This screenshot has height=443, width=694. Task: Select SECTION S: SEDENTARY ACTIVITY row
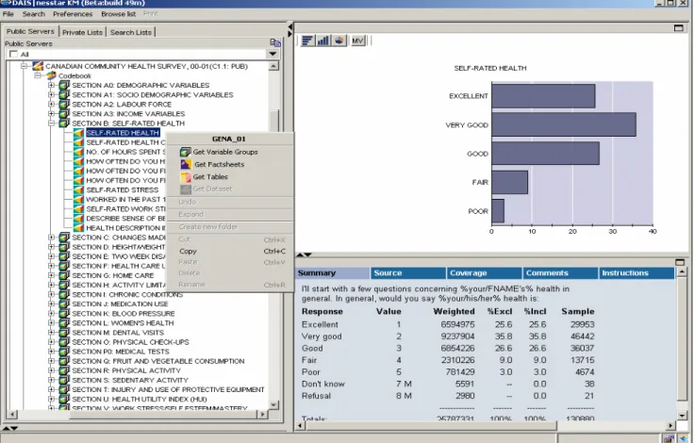point(130,380)
